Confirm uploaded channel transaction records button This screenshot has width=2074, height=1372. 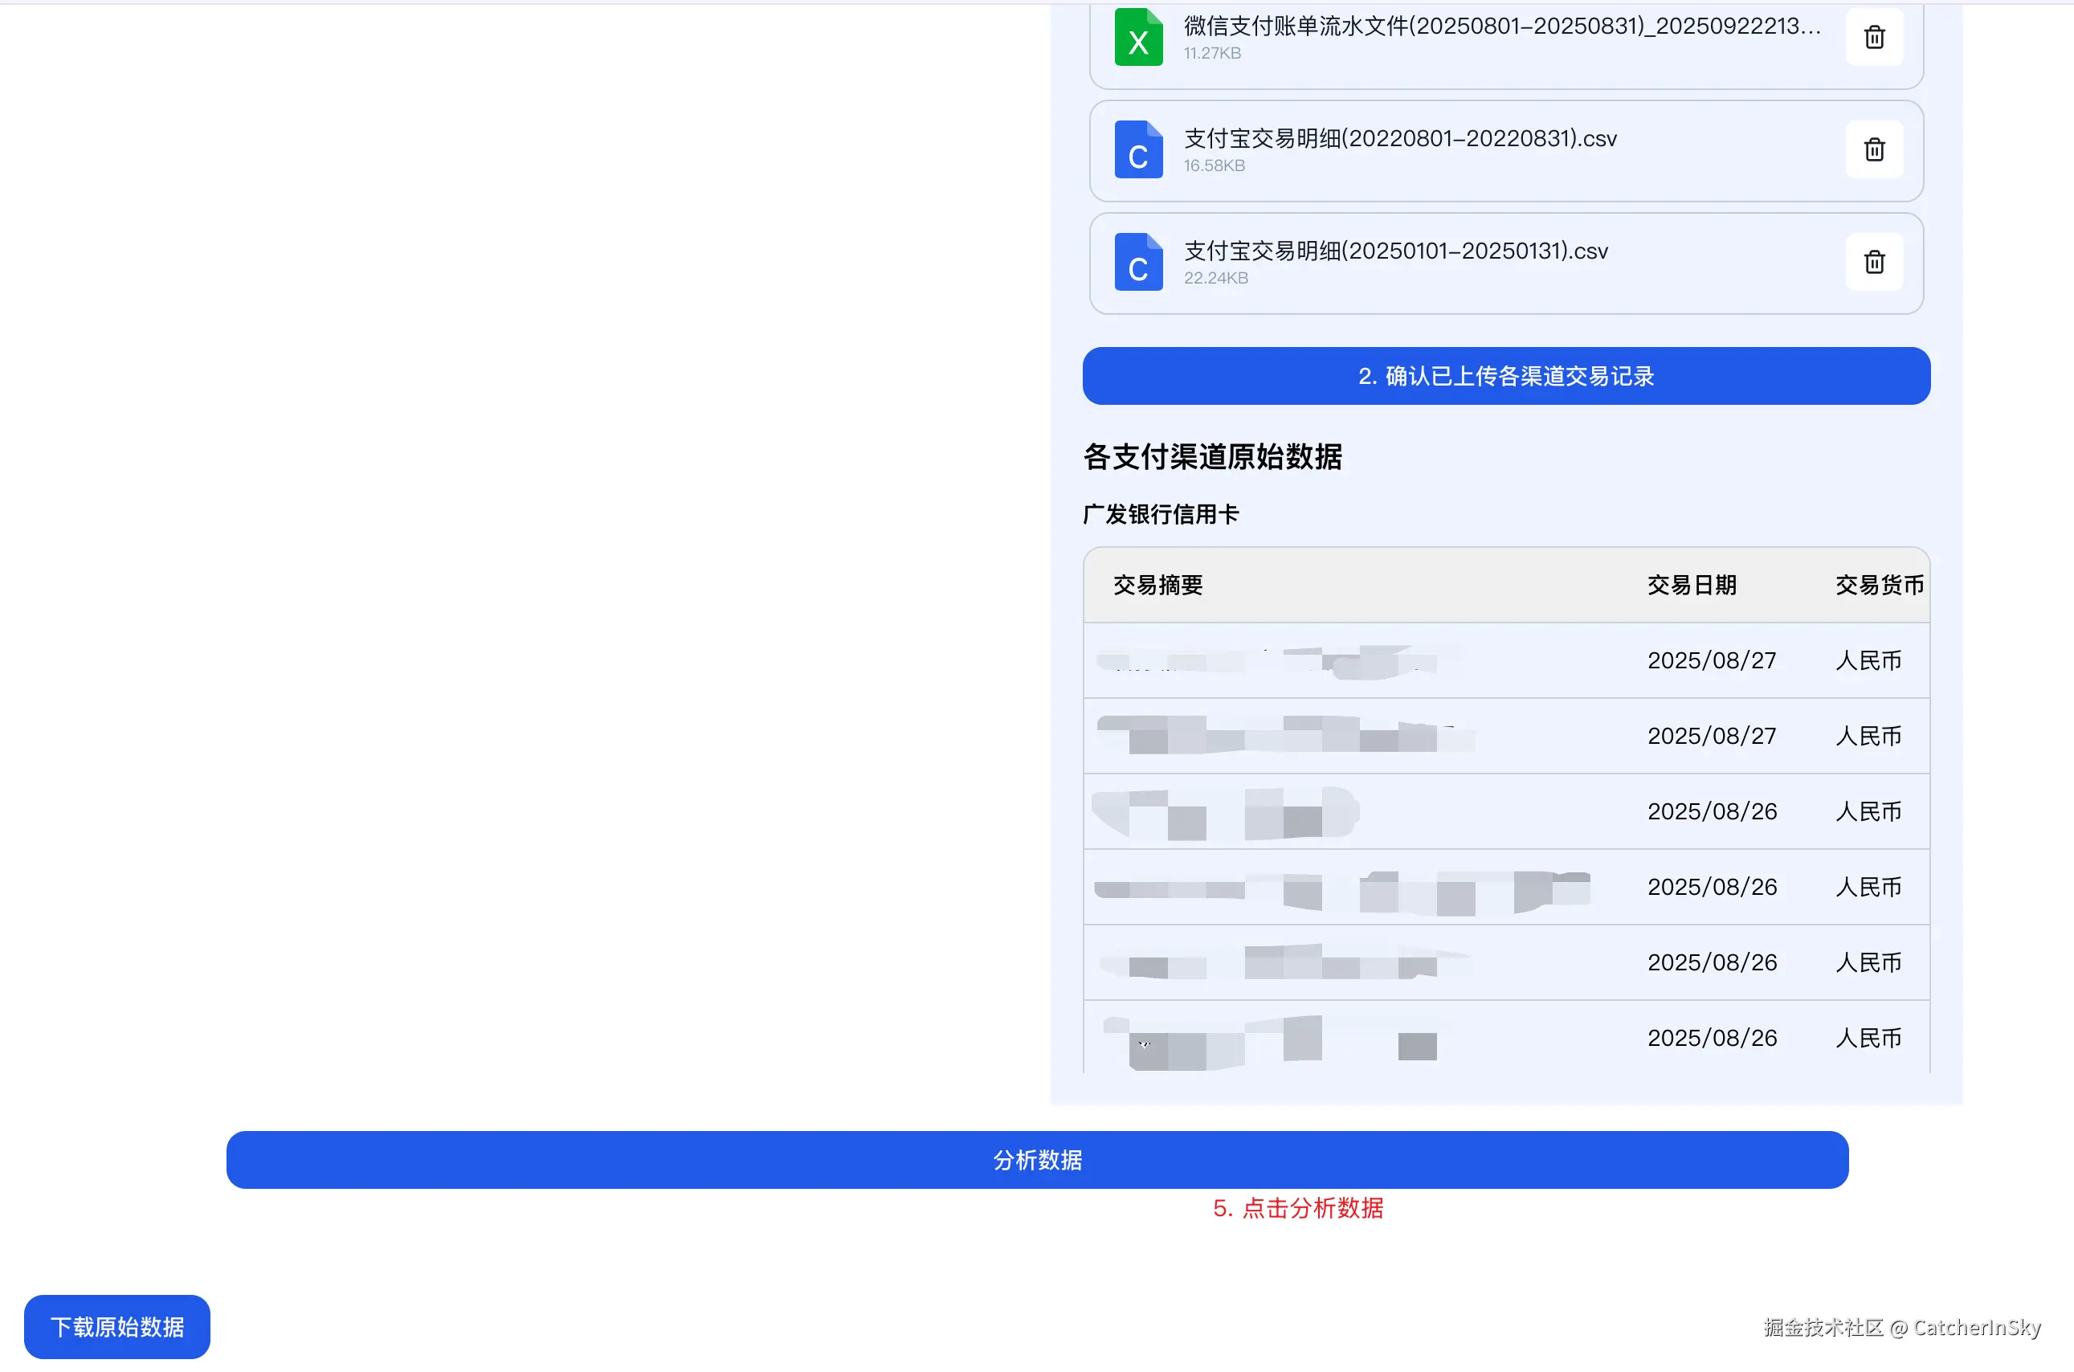coord(1505,376)
